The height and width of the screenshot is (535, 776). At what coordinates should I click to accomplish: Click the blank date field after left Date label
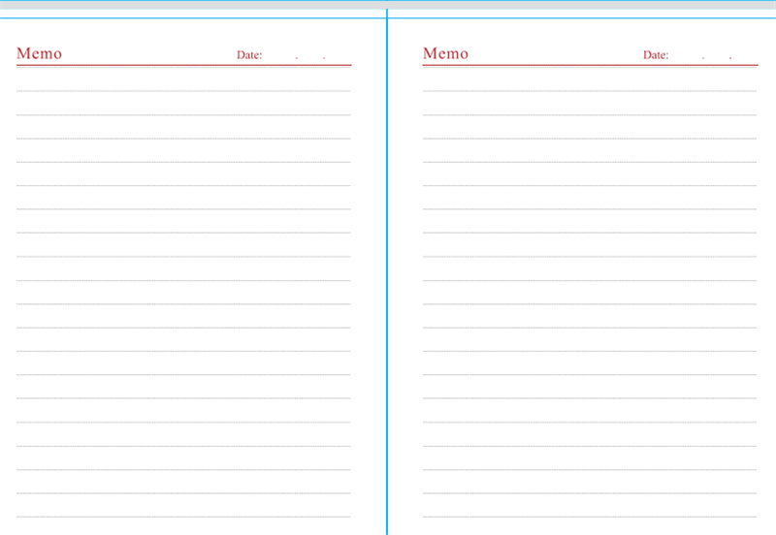pos(279,55)
